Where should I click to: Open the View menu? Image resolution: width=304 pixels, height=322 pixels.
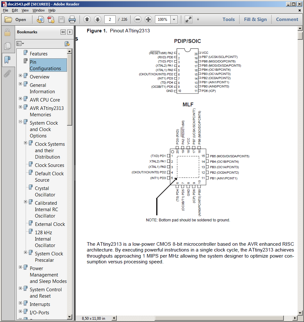(25, 10)
